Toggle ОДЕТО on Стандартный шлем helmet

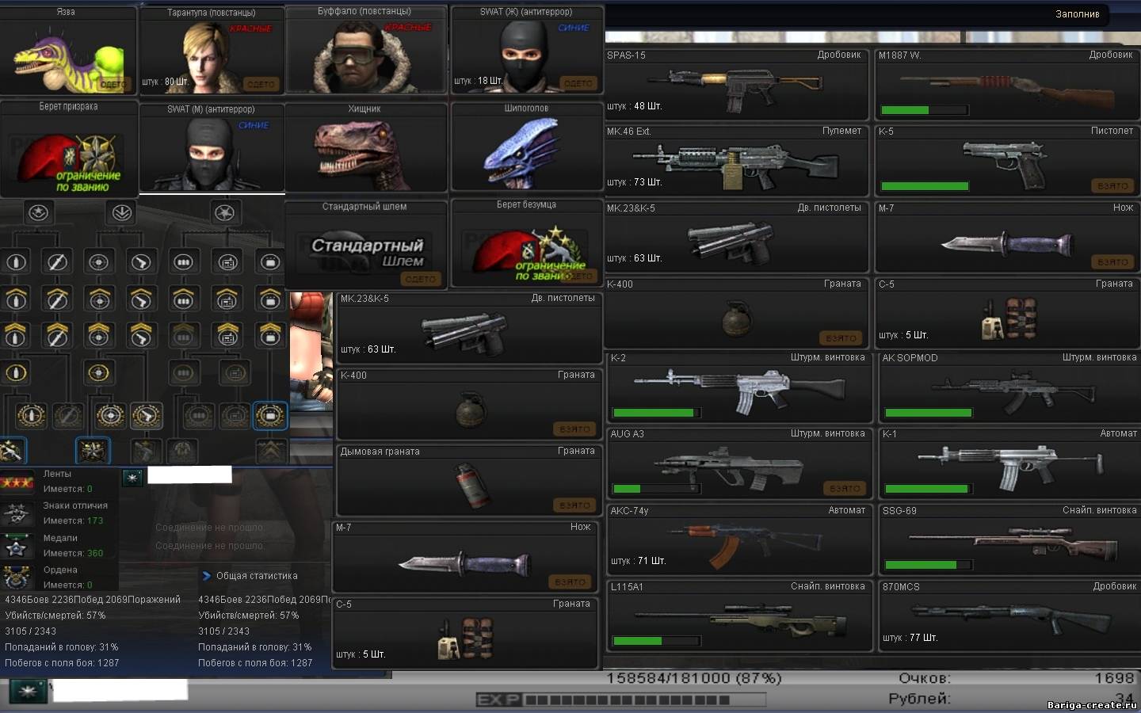pos(420,279)
